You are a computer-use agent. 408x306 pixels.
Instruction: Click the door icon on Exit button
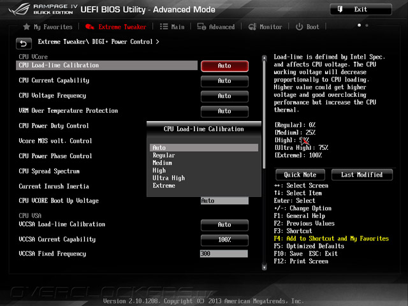340,10
